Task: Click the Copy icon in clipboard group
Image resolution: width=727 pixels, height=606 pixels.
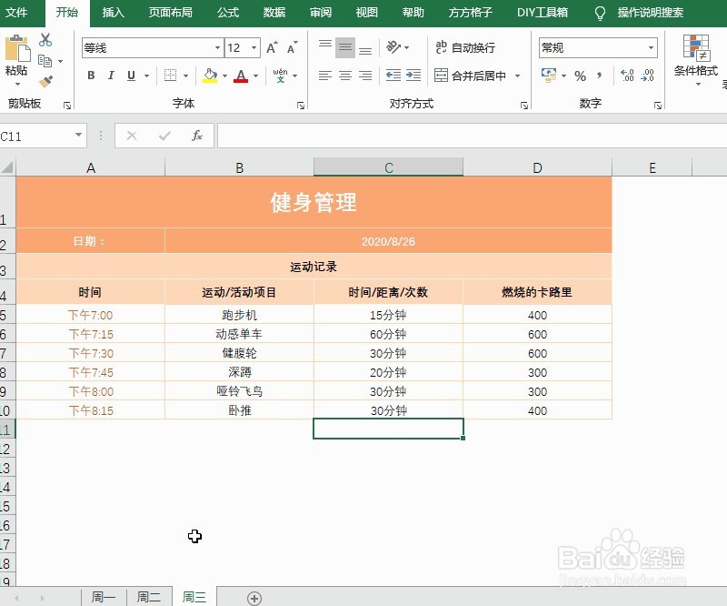Action: pos(43,61)
